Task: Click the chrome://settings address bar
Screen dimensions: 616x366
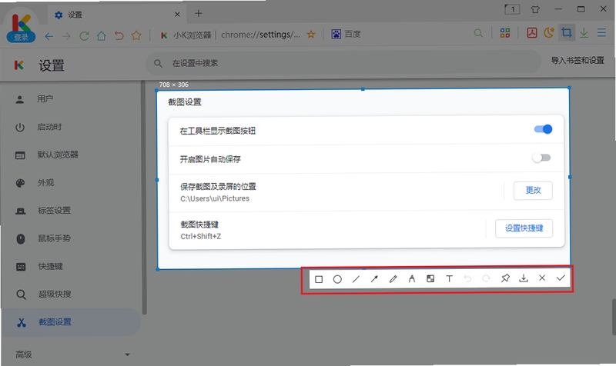Action: pyautogui.click(x=260, y=35)
